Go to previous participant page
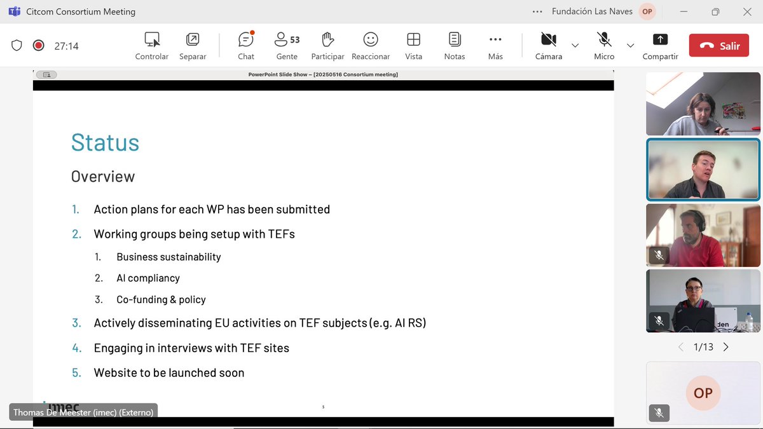The image size is (763, 429). point(681,347)
